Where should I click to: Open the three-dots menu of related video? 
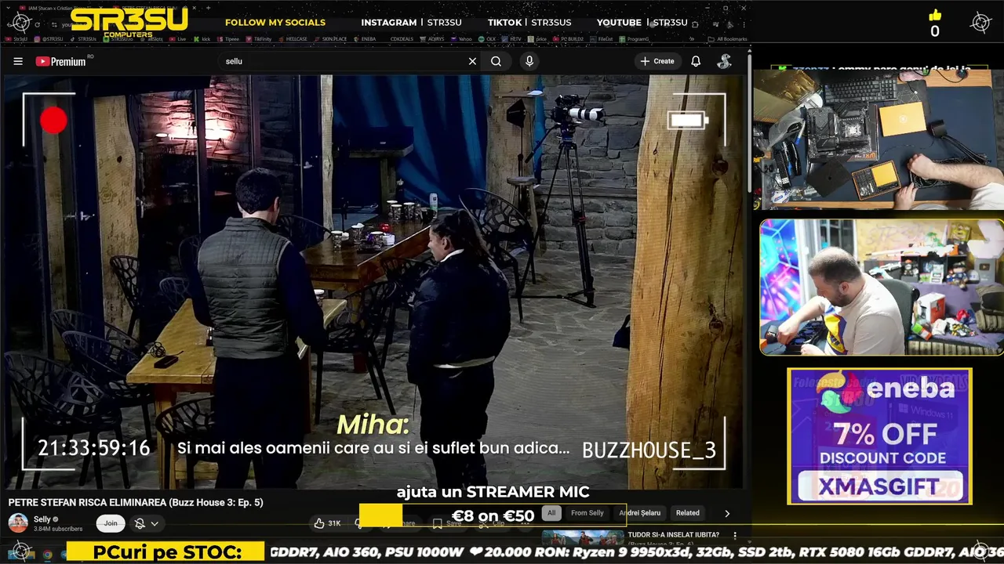pos(735,536)
